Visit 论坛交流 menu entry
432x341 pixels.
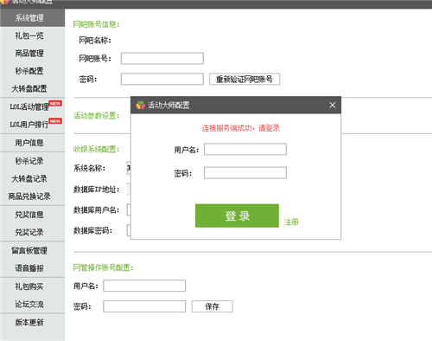coord(29,304)
